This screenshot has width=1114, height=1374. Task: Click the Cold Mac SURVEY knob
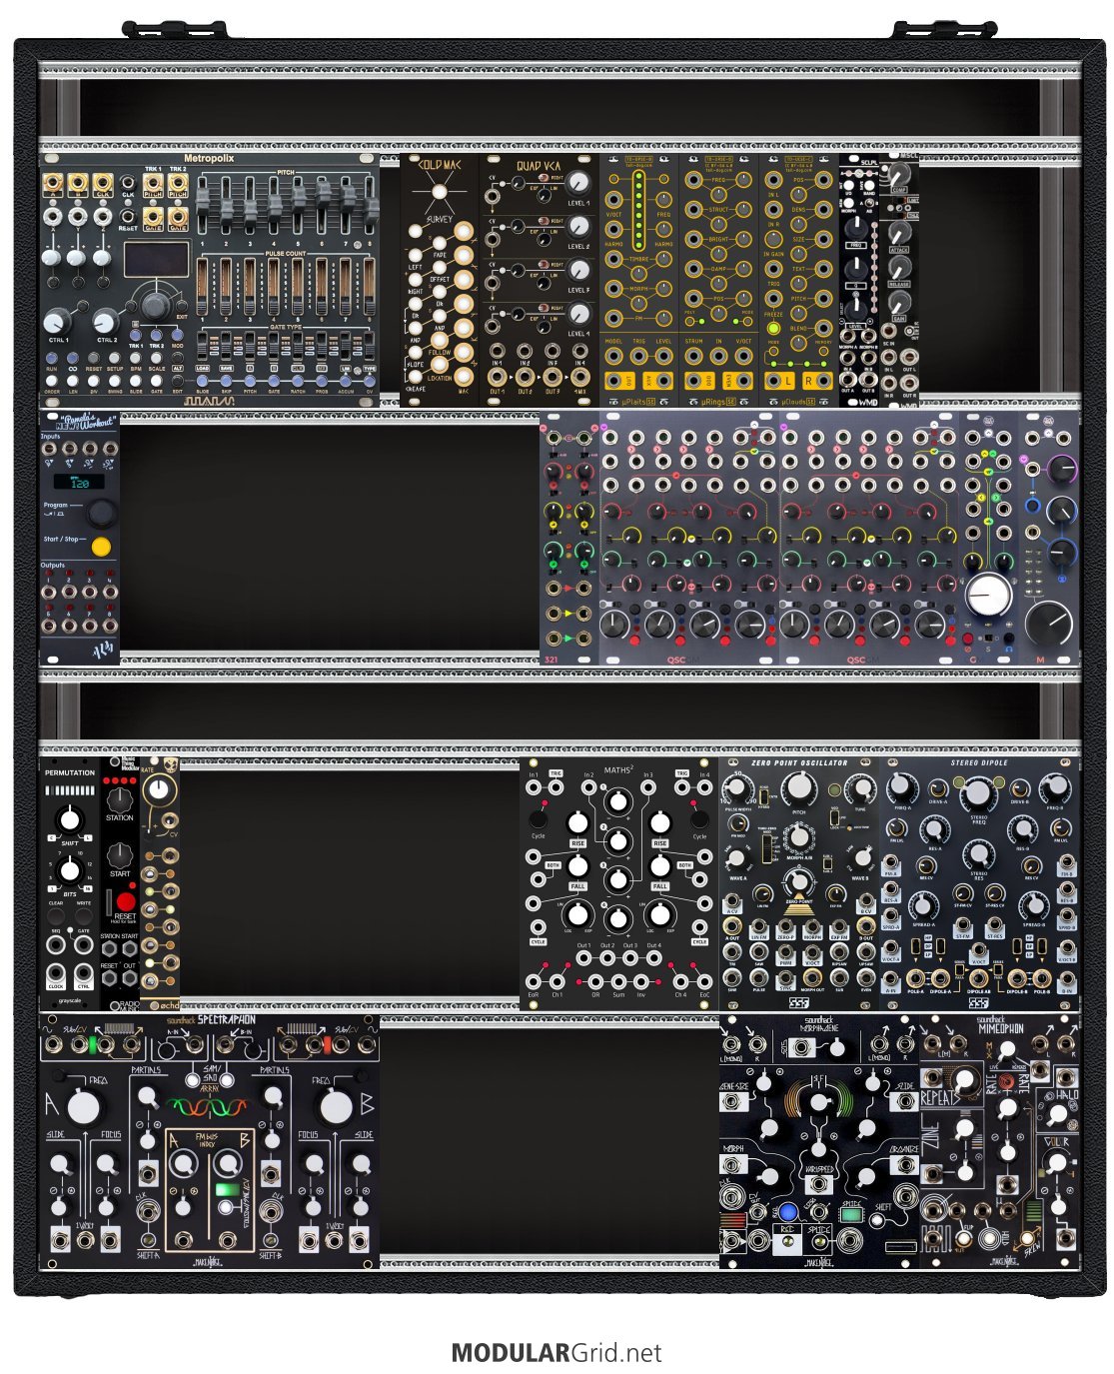[x=439, y=193]
